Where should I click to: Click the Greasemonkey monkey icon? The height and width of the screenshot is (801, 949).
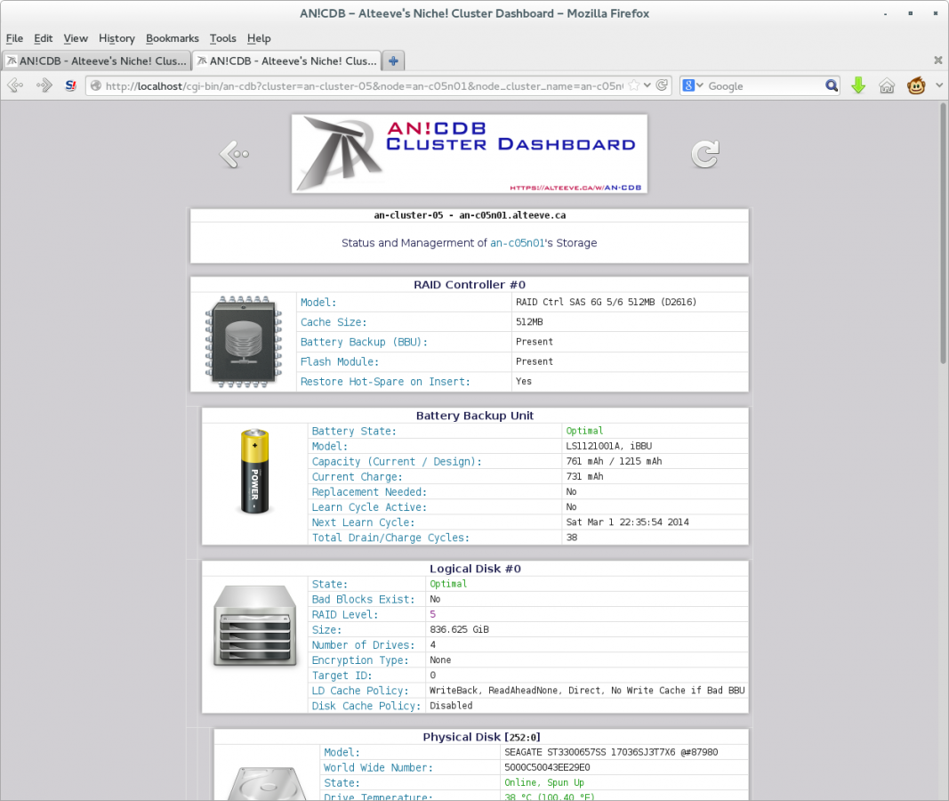click(915, 85)
